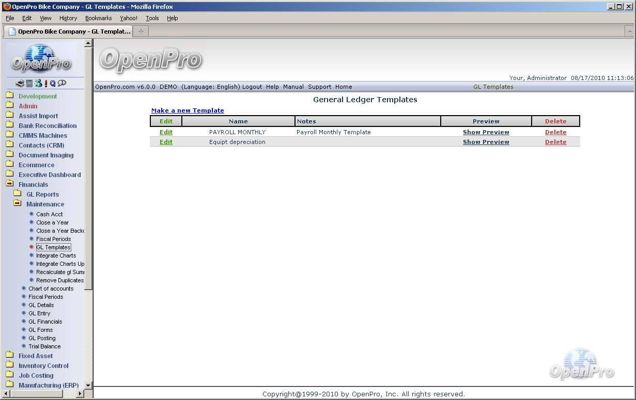The height and width of the screenshot is (400, 636).
Task: Click the OpenPro globe logo in sidebar
Action: 41,58
